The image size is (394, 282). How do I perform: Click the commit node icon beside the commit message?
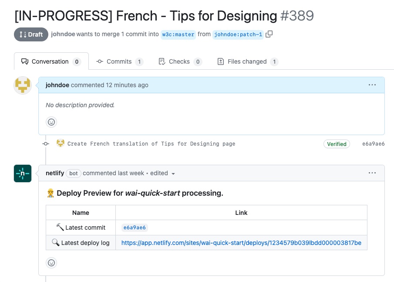point(45,143)
